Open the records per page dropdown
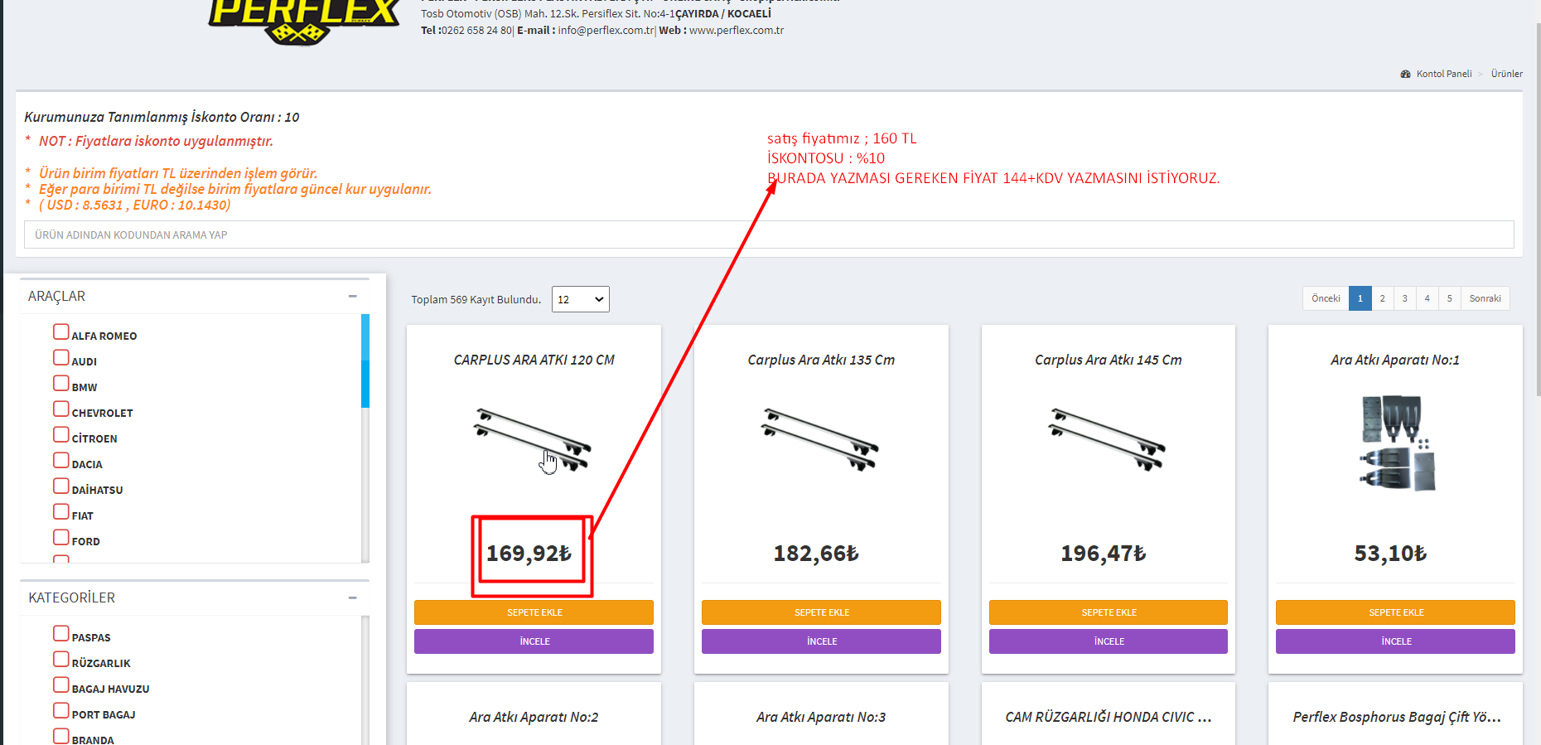Image resolution: width=1541 pixels, height=745 pixels. coord(580,299)
